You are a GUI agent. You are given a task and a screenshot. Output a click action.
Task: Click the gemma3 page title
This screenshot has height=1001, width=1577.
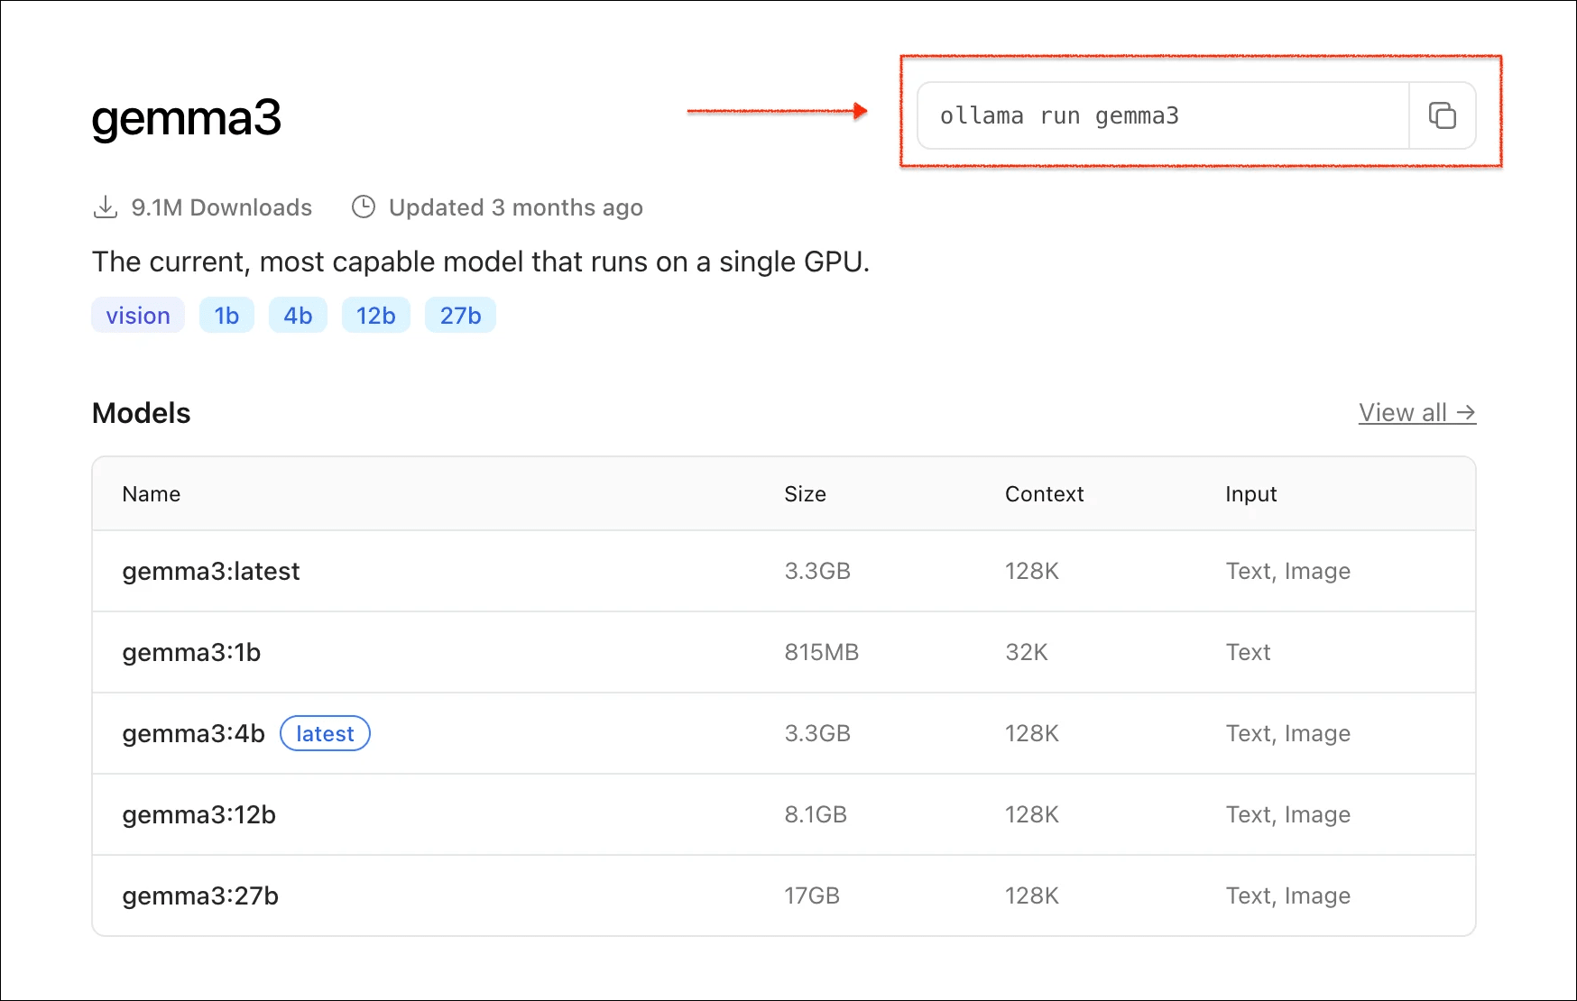pyautogui.click(x=187, y=118)
